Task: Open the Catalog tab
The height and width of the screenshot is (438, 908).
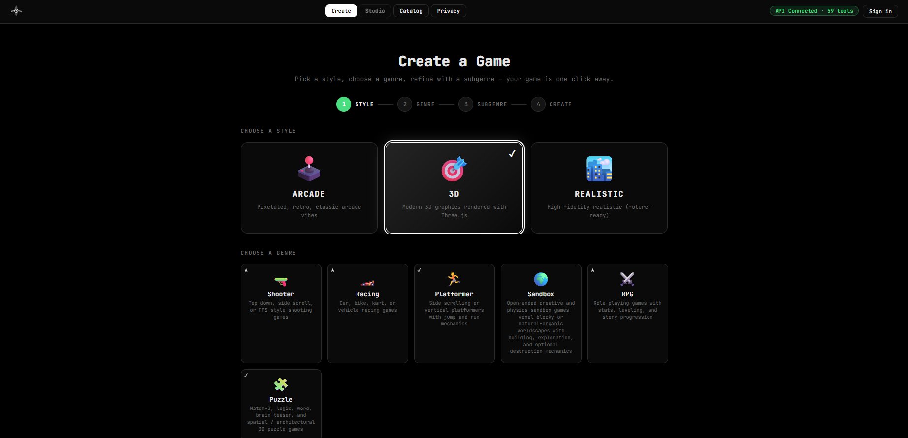Action: (411, 11)
